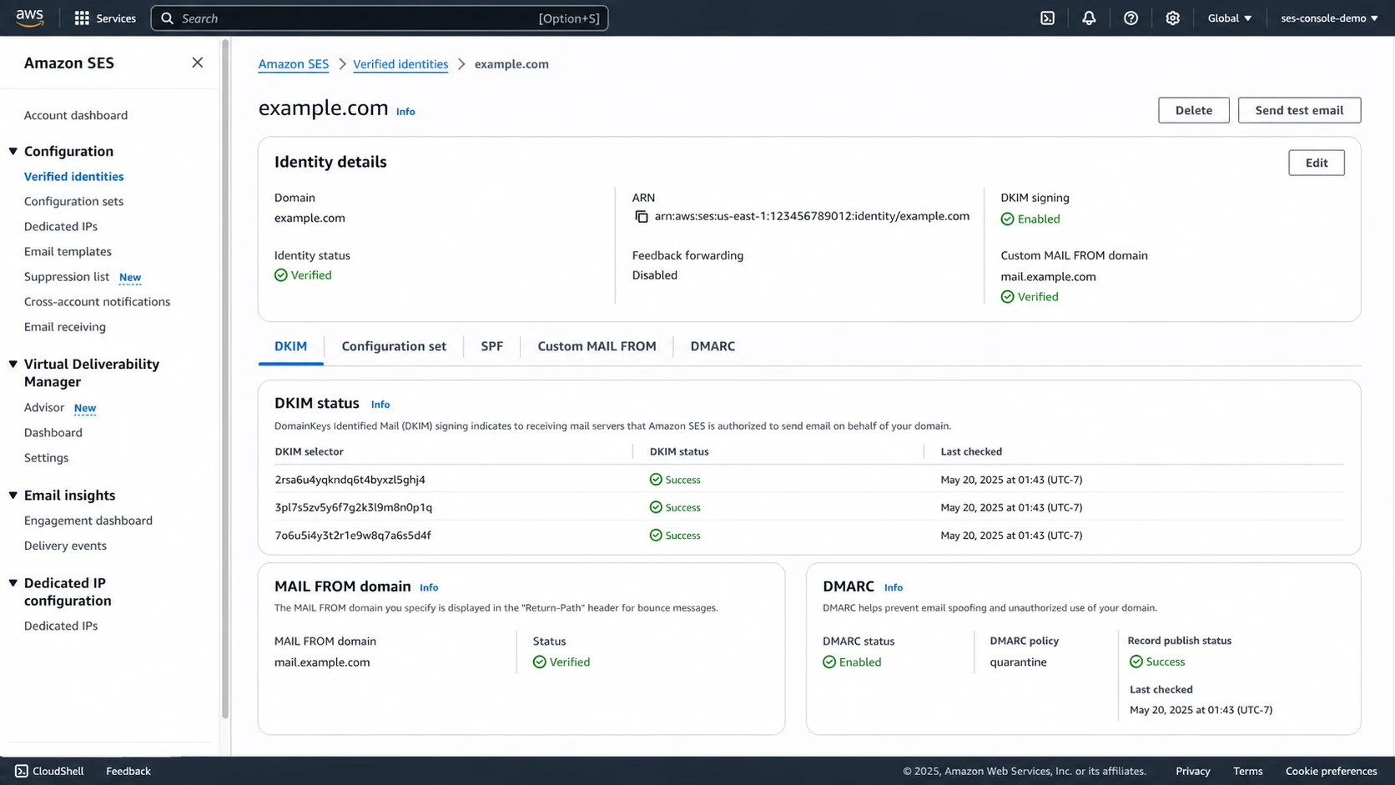Open the Services grid menu
Viewport: 1395px width, 785px height.
tap(104, 18)
